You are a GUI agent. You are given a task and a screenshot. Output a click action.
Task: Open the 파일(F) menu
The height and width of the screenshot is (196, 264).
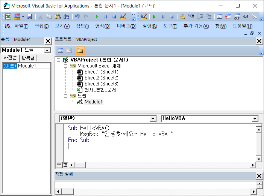pos(21,26)
